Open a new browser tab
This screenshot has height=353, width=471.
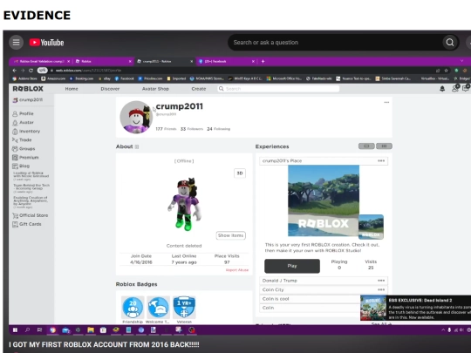tap(263, 61)
